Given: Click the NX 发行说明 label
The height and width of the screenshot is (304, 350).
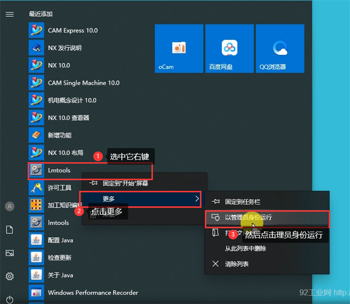Looking at the screenshot, I should pos(65,48).
